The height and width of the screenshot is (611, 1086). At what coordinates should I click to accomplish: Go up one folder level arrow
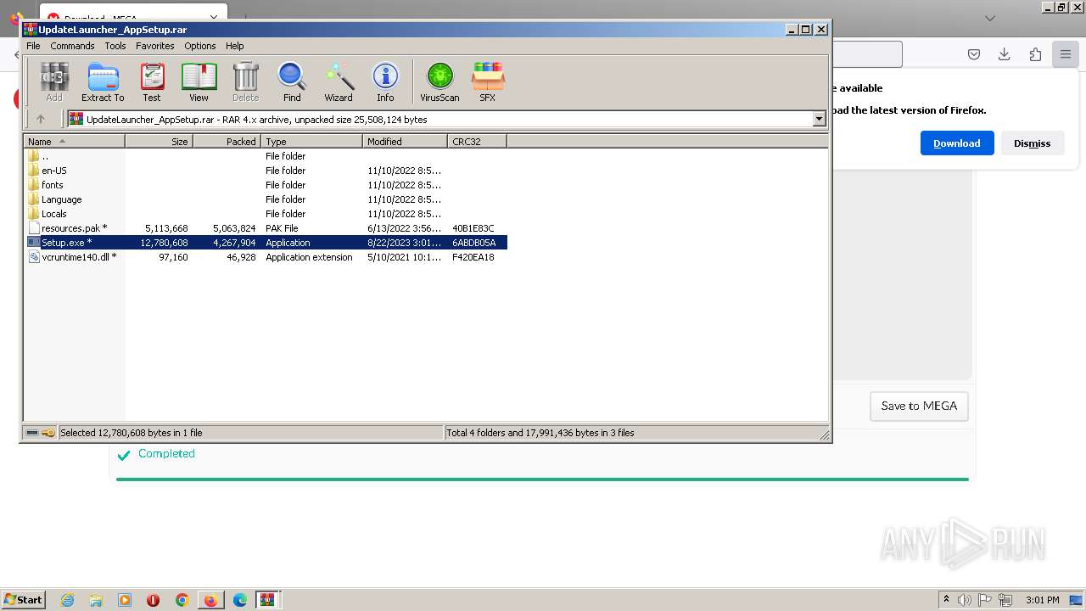40,119
